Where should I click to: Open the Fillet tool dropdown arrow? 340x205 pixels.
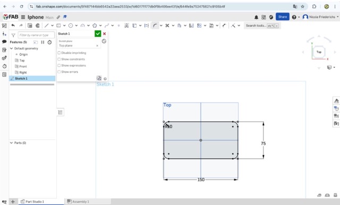click(161, 25)
